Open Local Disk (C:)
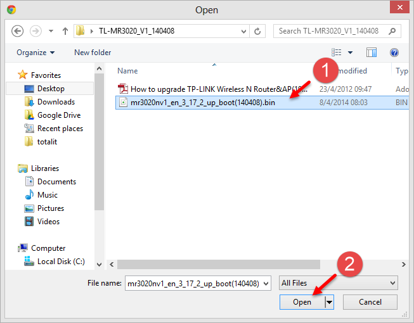Viewport: 414px width, 323px height. tap(61, 262)
